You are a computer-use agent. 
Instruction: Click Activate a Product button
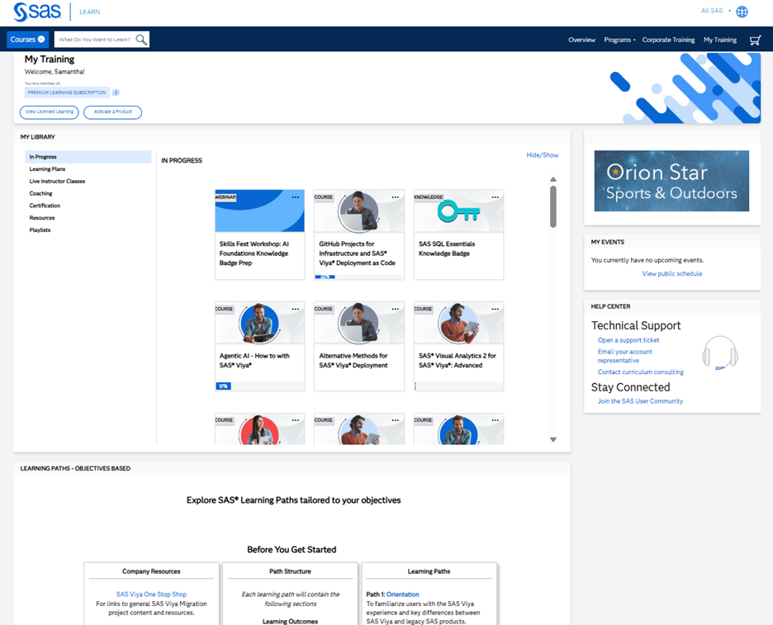113,112
